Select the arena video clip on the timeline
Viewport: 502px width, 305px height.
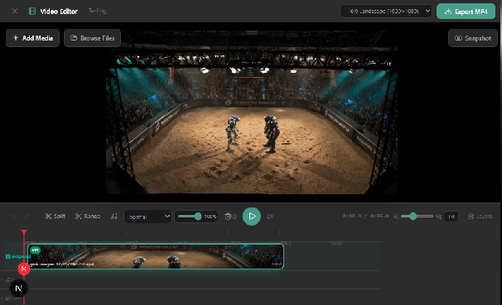[x=156, y=256]
